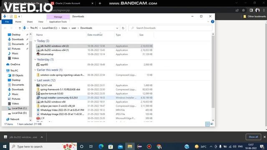Sort files by Type column
The image size is (267, 150).
118,35
